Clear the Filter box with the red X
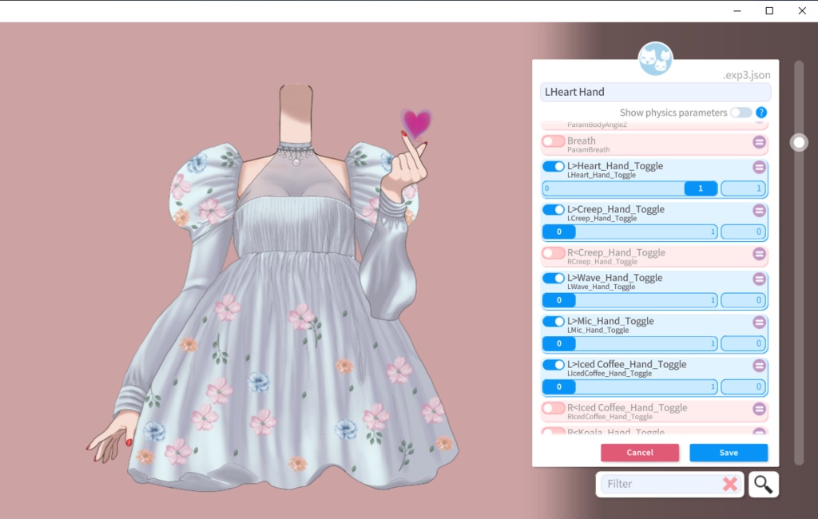This screenshot has width=818, height=519. tap(732, 484)
